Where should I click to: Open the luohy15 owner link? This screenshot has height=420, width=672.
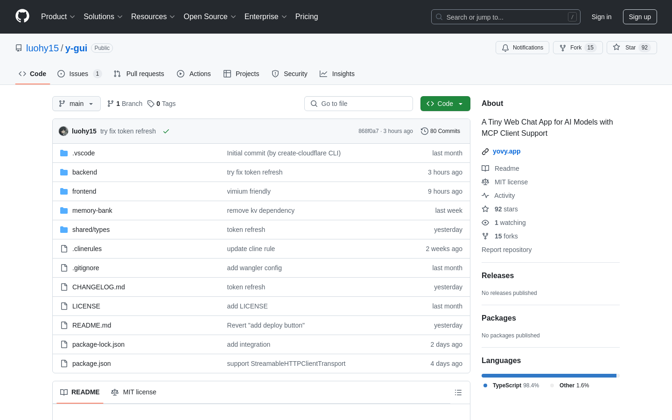(42, 48)
